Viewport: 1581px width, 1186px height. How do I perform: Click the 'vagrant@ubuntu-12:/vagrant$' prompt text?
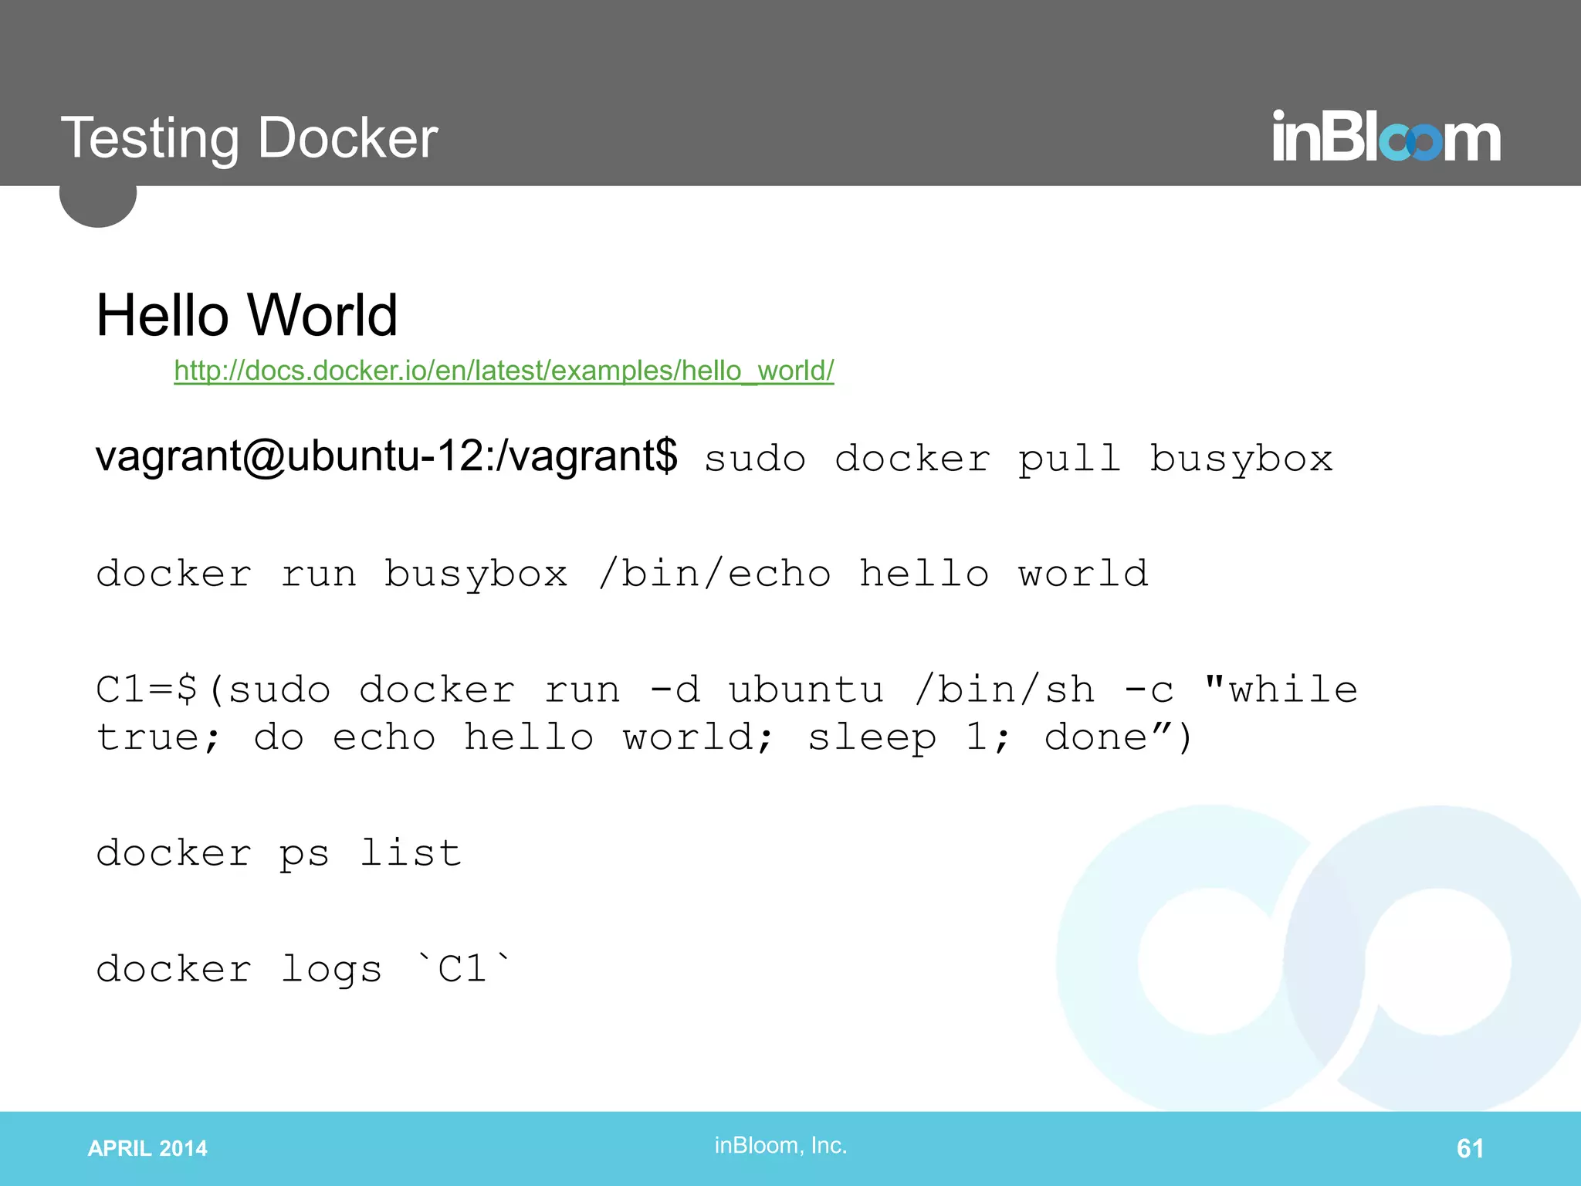point(387,456)
